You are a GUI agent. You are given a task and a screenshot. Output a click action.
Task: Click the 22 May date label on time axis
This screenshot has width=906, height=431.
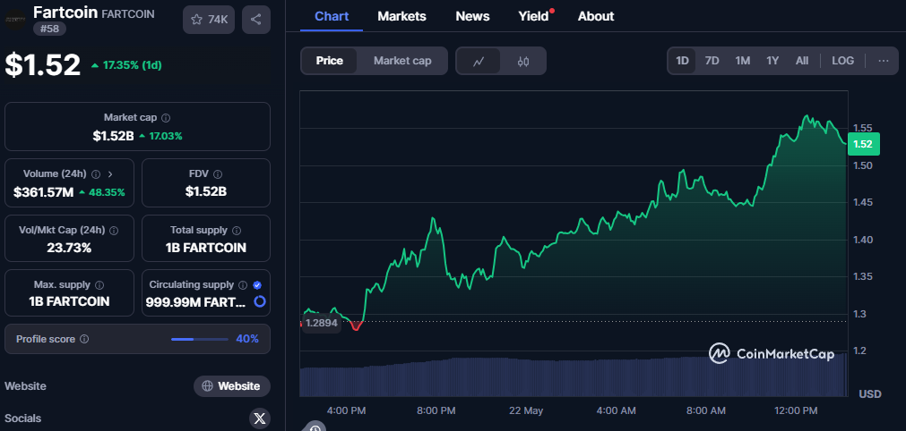click(x=526, y=410)
